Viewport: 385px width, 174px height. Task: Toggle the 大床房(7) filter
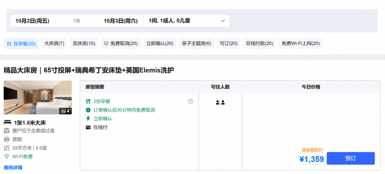point(54,44)
